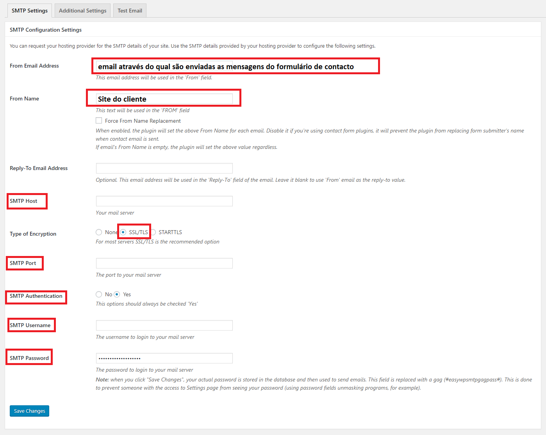This screenshot has width=546, height=435.
Task: Open the Test Email tab
Action: click(130, 11)
